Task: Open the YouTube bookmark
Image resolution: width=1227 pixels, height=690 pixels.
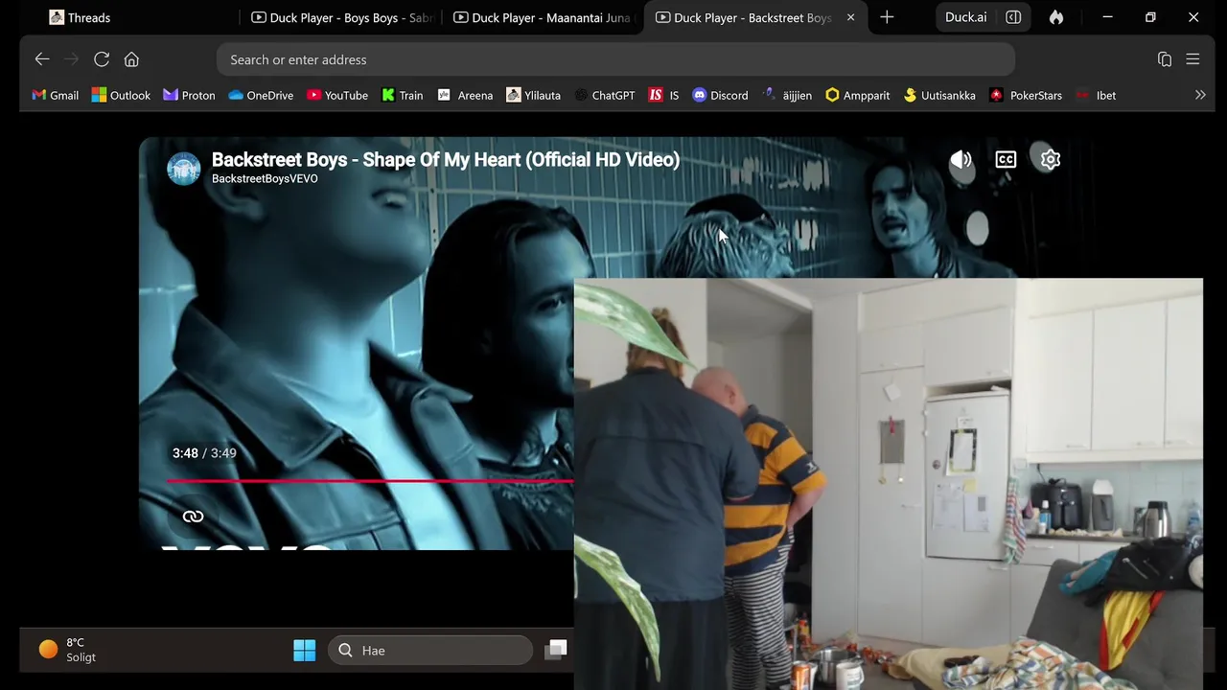Action: [x=337, y=95]
